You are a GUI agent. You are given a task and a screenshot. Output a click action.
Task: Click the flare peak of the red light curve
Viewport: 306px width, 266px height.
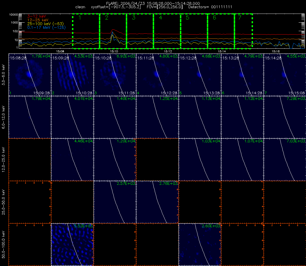113,30
